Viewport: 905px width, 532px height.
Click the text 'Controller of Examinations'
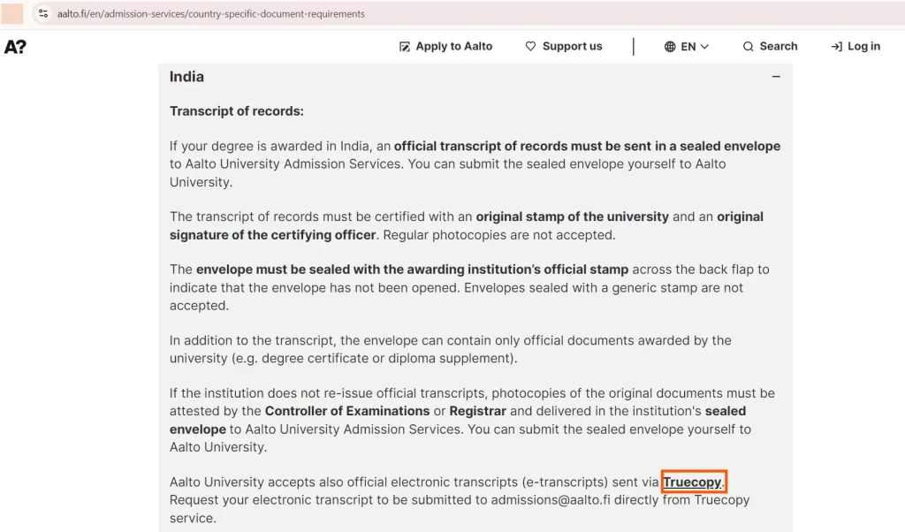pos(347,411)
